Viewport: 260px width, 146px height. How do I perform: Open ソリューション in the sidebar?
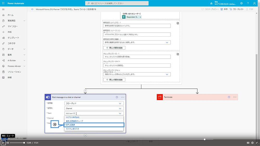point(14,72)
